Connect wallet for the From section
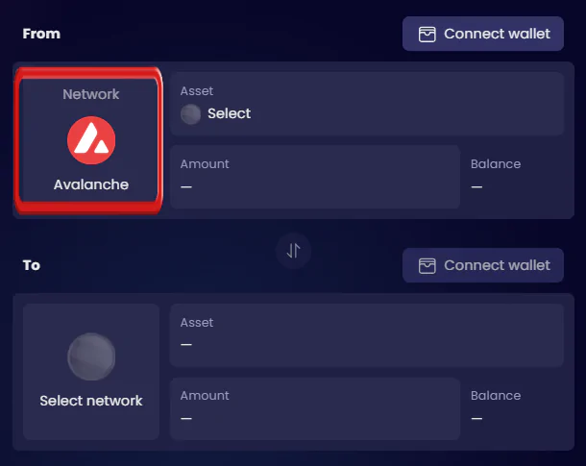This screenshot has width=586, height=466. point(483,34)
